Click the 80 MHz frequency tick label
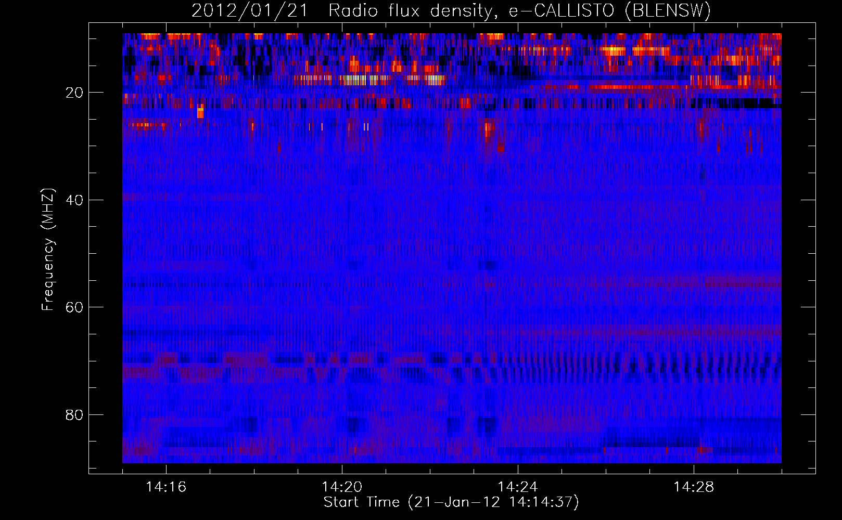842x520 pixels. (x=74, y=415)
